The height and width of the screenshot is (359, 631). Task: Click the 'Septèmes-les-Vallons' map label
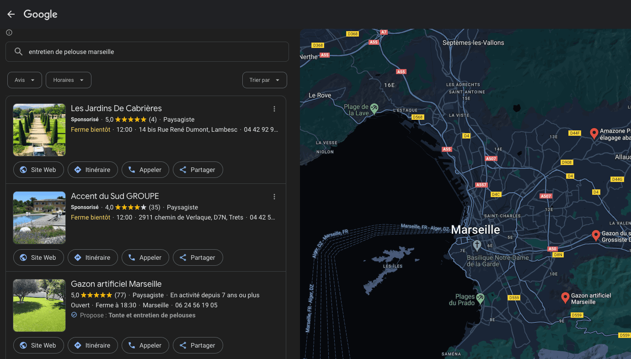[x=473, y=43]
